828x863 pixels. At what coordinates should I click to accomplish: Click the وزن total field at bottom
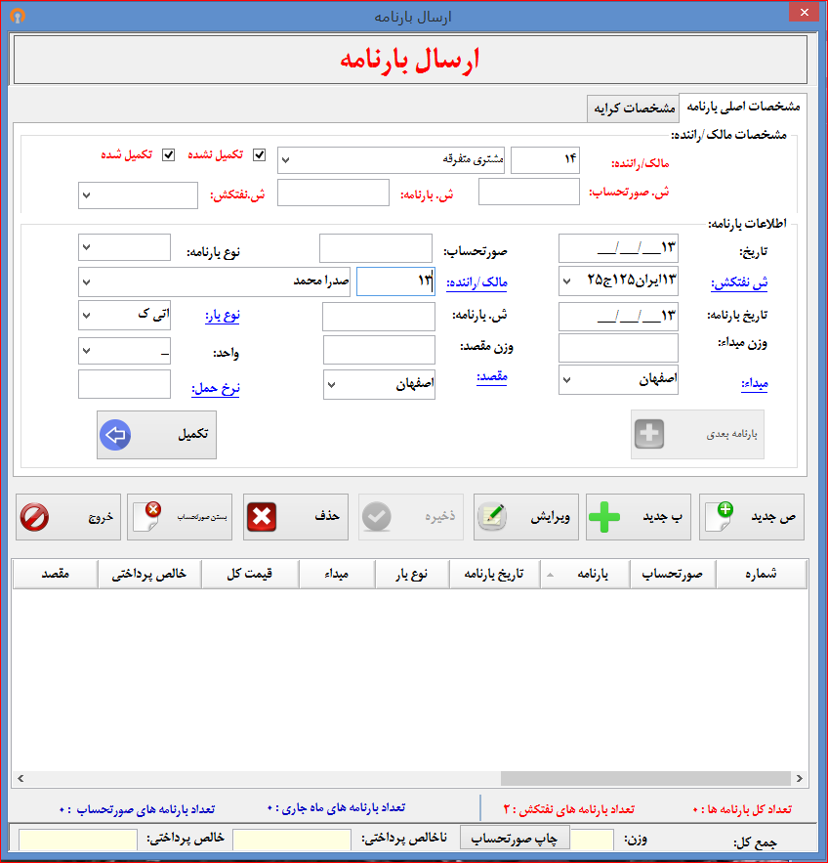point(592,840)
